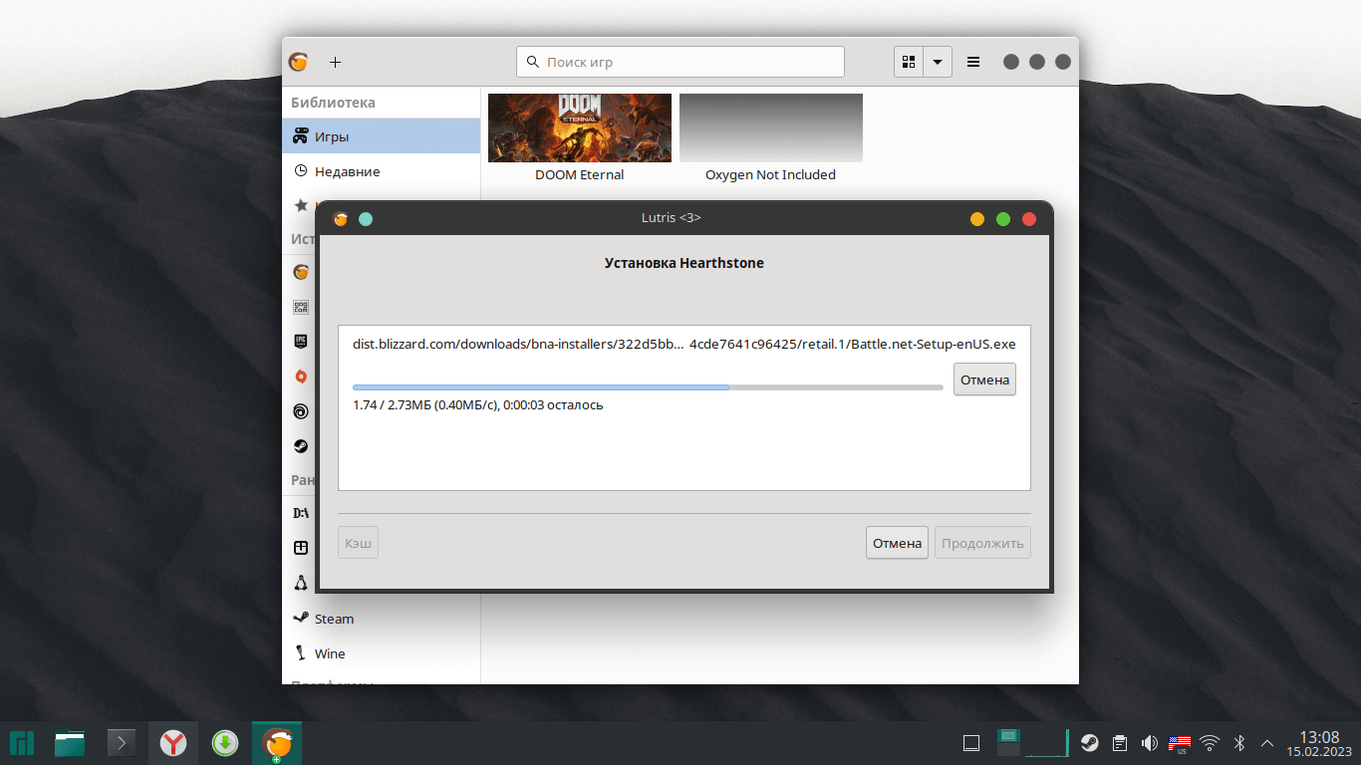
Task: Select the Linux penguin runner icon
Action: (x=301, y=582)
